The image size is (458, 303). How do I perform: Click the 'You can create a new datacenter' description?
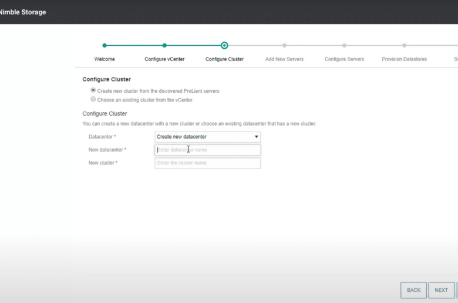199,123
